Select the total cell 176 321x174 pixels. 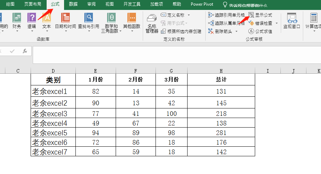click(x=221, y=142)
